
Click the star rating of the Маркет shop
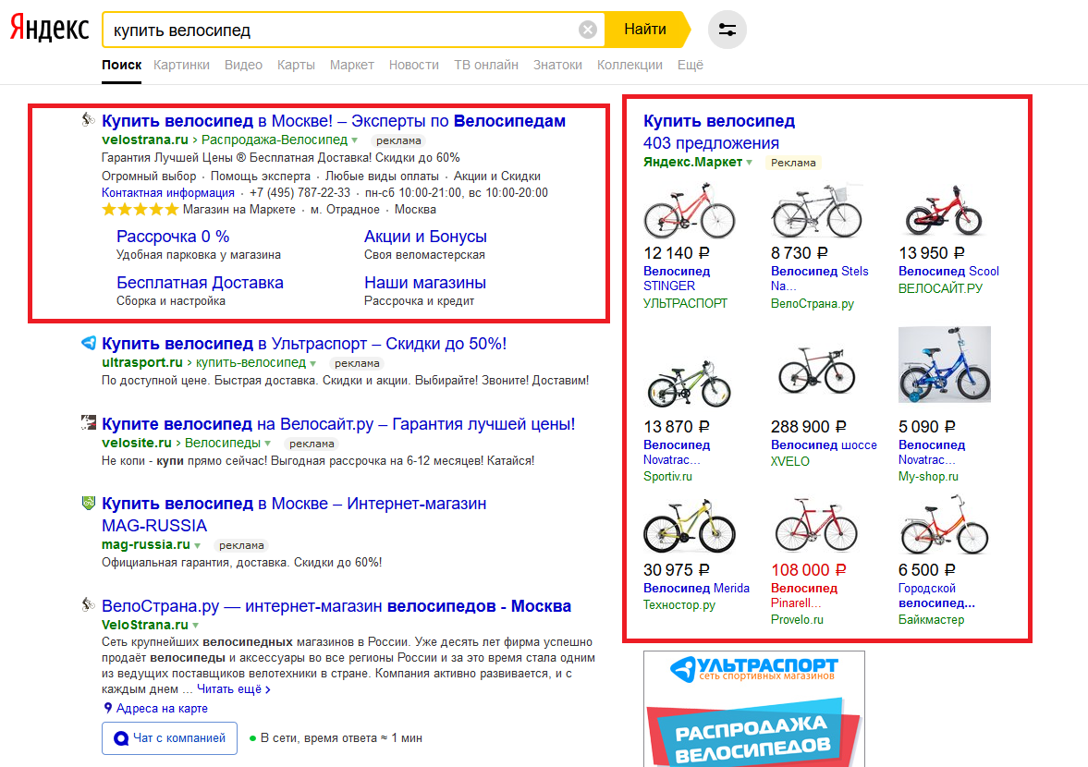click(141, 210)
